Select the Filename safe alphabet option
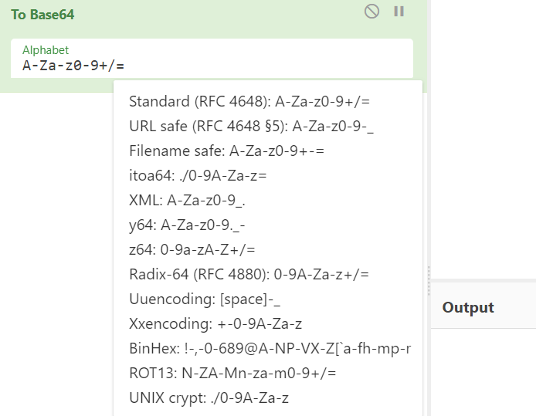The image size is (536, 416). tap(226, 151)
